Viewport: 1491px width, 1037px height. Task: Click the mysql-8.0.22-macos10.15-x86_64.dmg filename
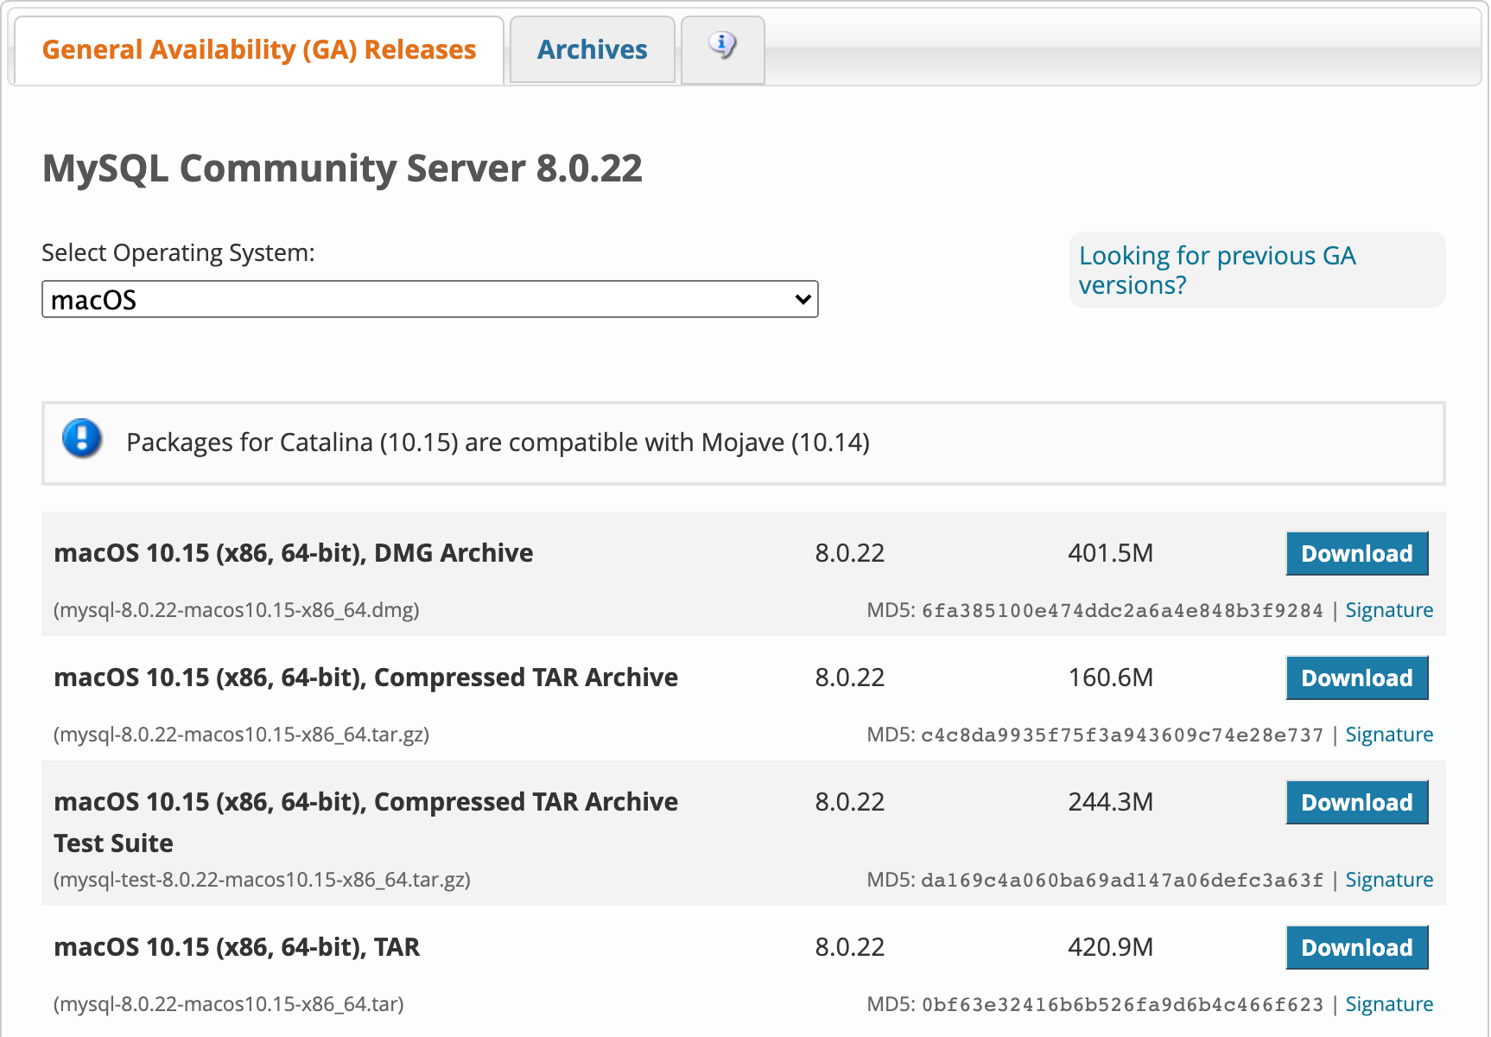236,610
